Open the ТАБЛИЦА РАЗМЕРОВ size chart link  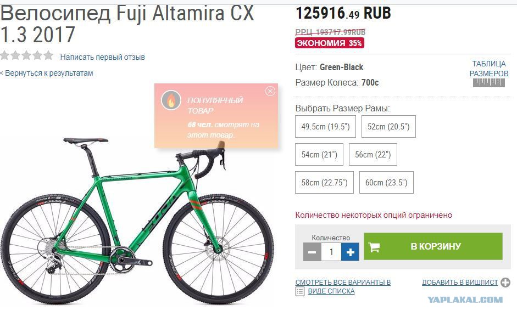488,69
